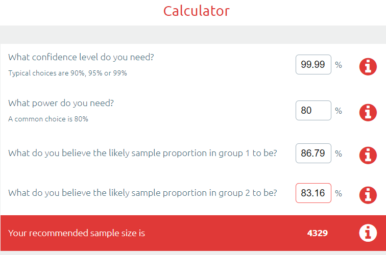Show info for group 1 proportion
This screenshot has height=255, width=386.
point(368,154)
